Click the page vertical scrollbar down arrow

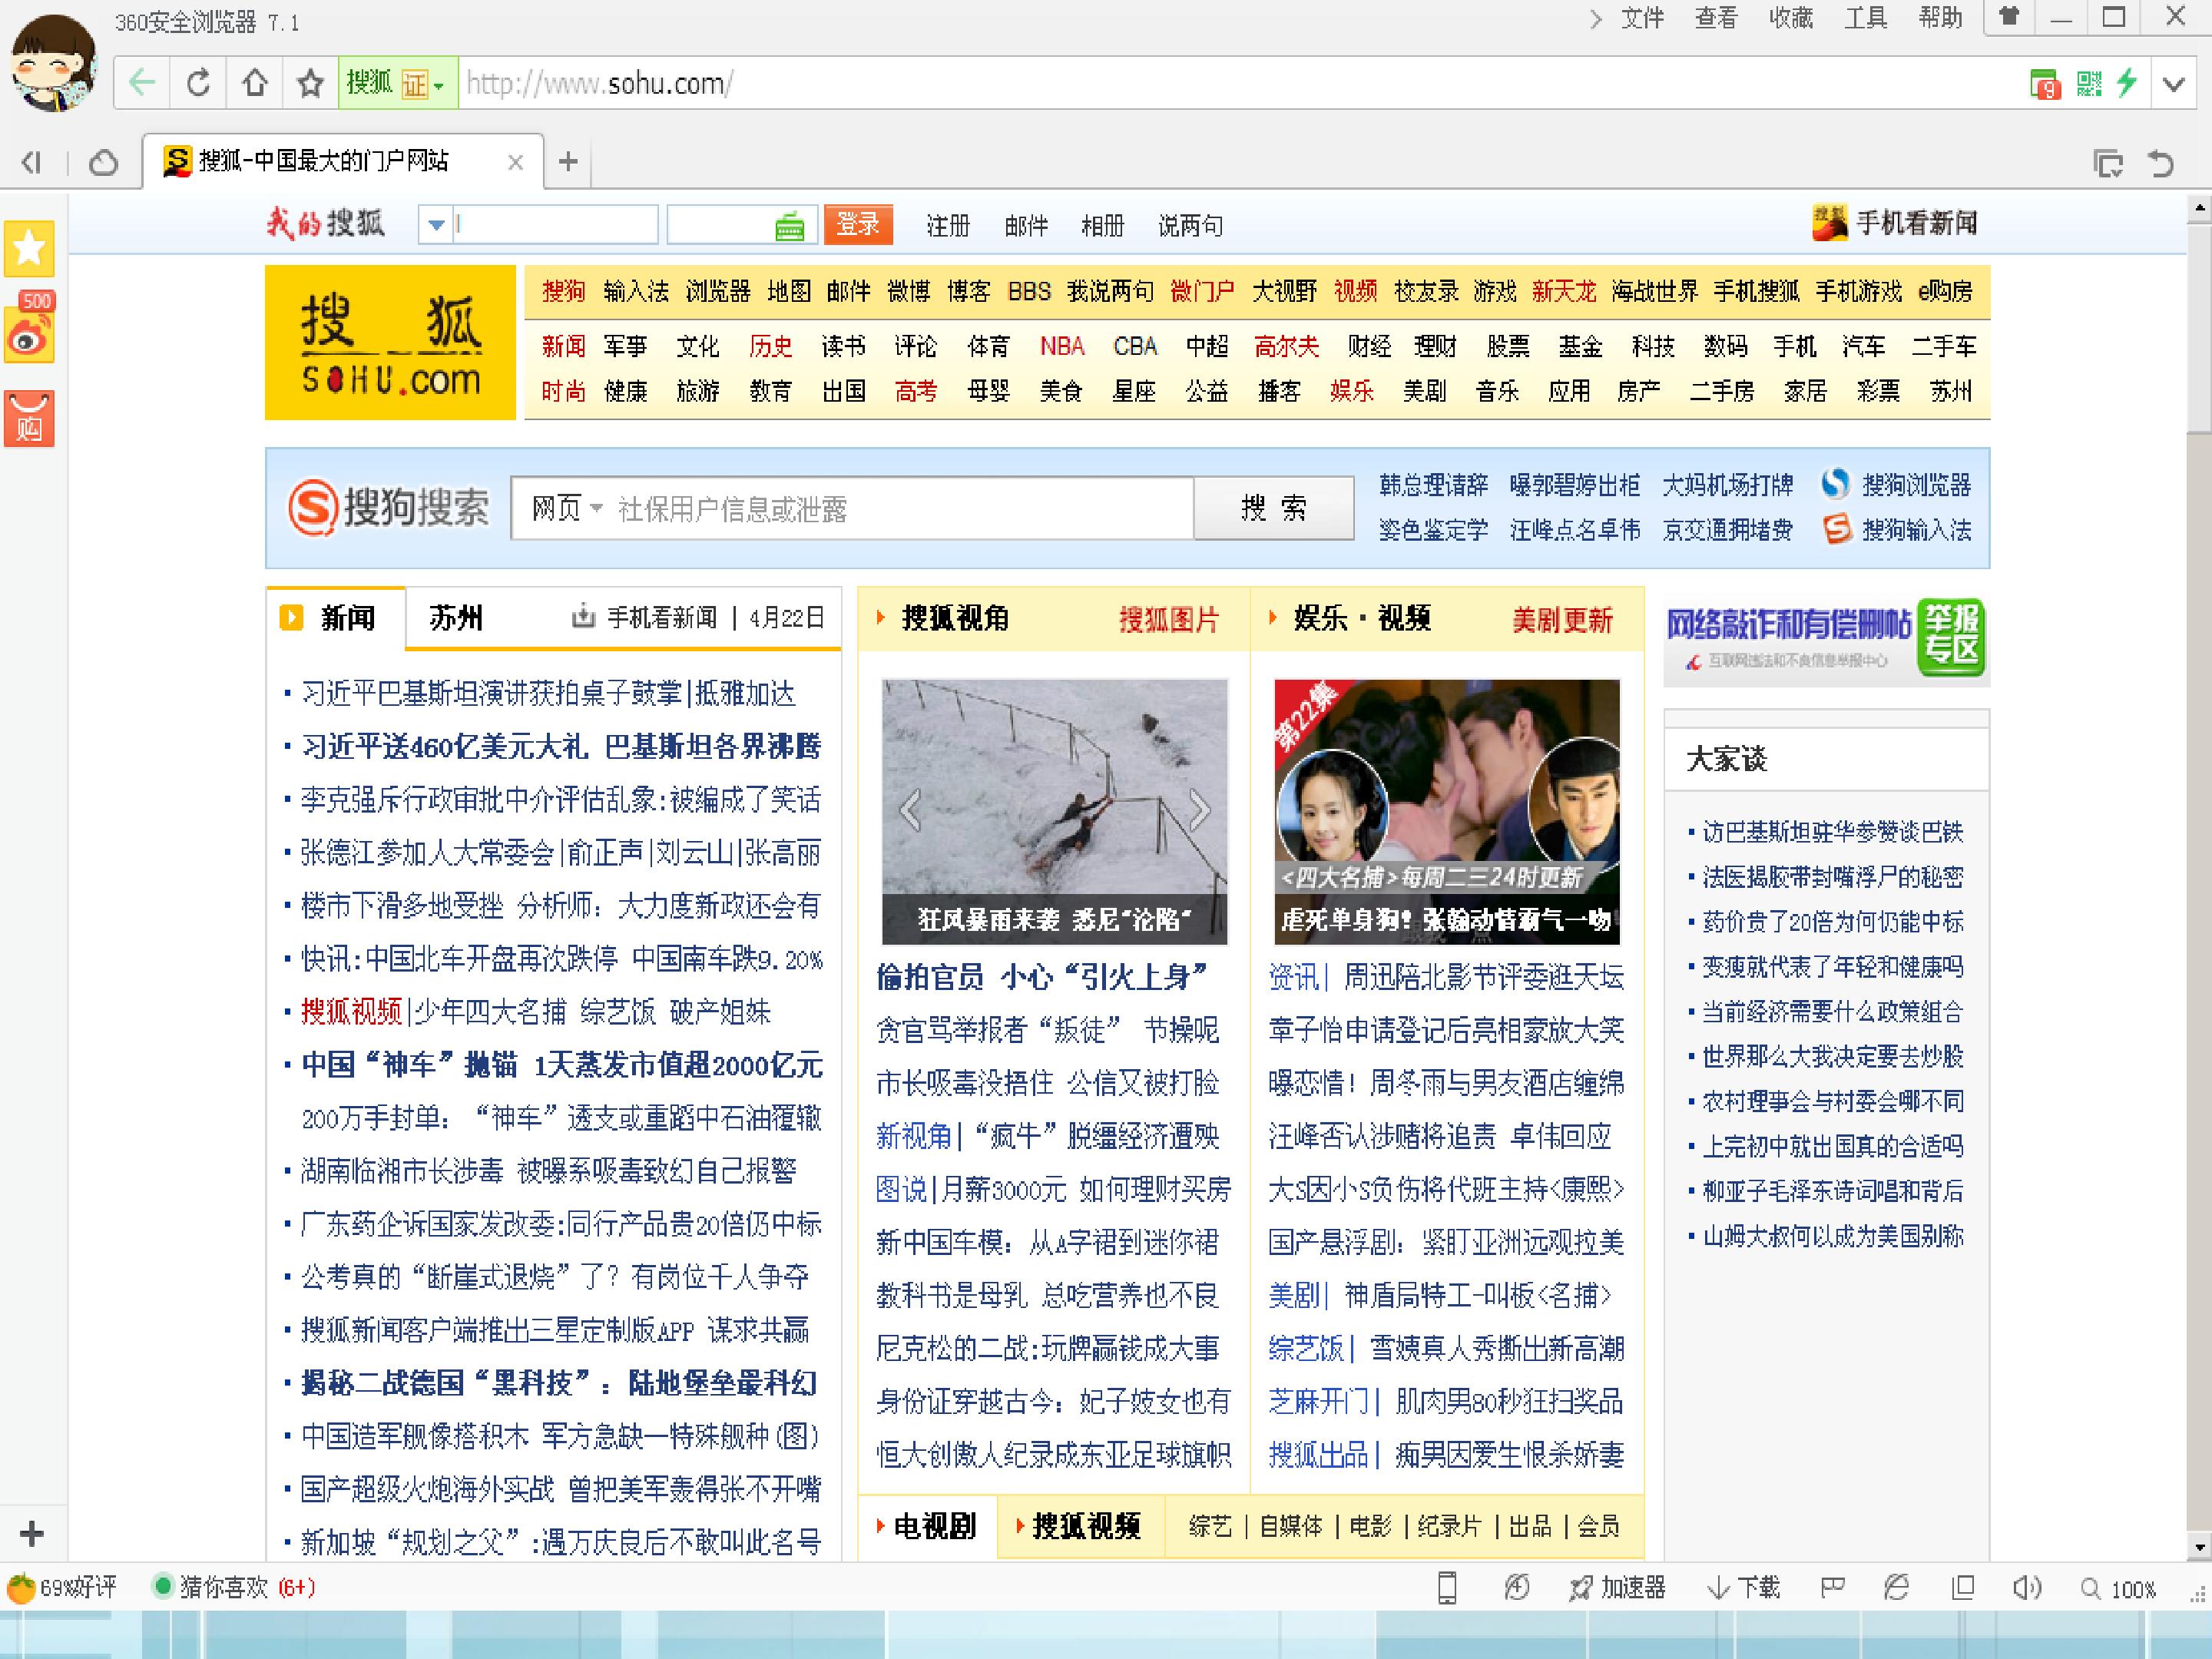pyautogui.click(x=2199, y=1547)
